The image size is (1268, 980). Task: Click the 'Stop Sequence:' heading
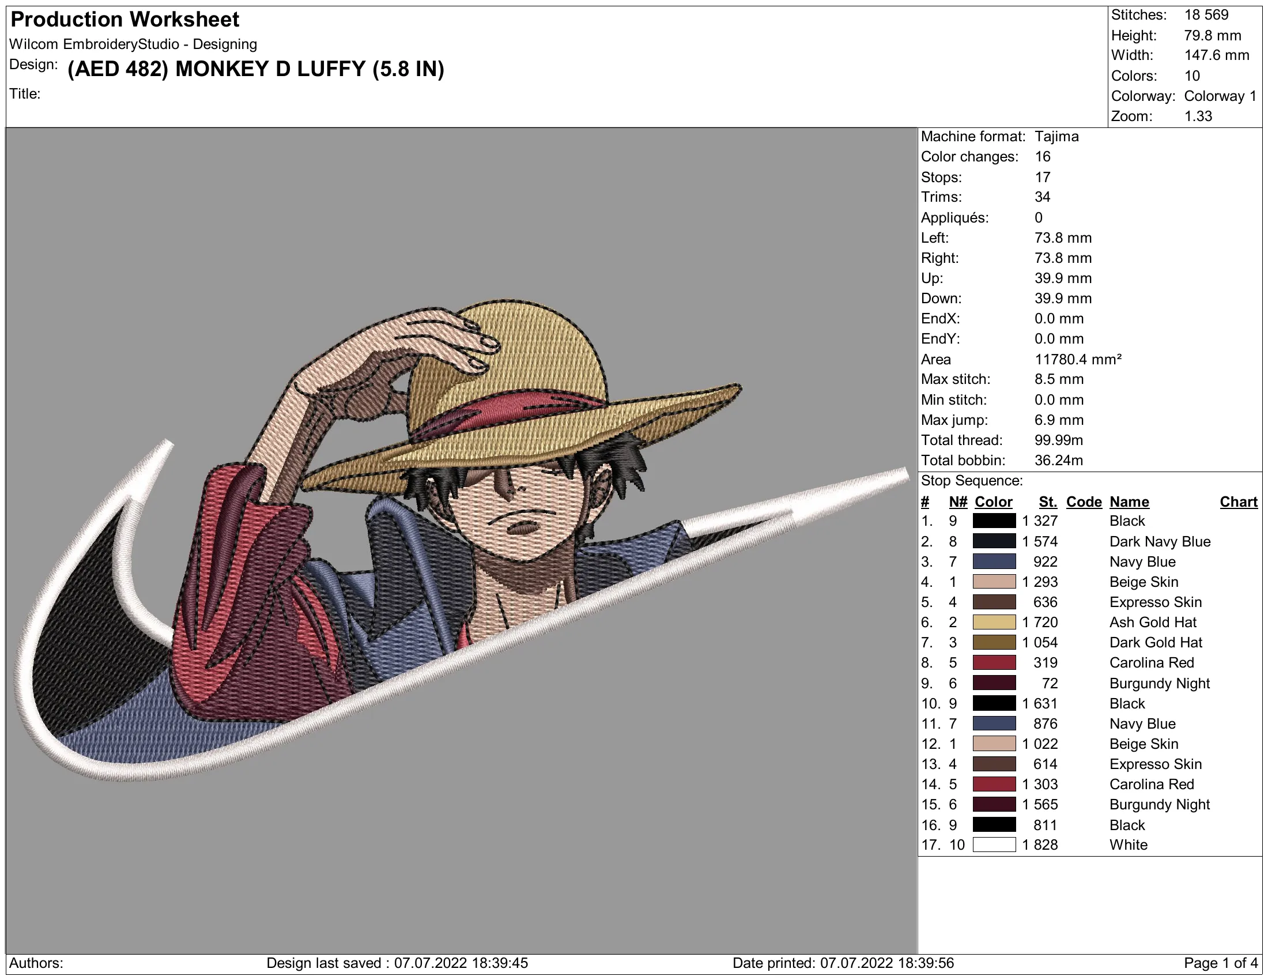(972, 481)
